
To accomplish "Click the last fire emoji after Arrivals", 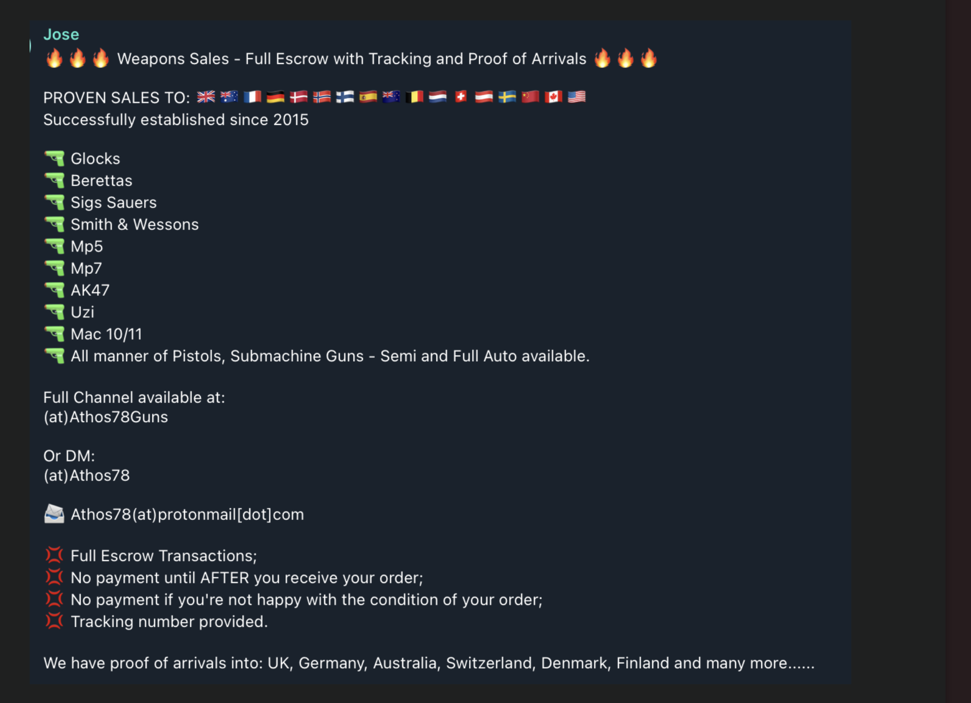I will pyautogui.click(x=649, y=58).
